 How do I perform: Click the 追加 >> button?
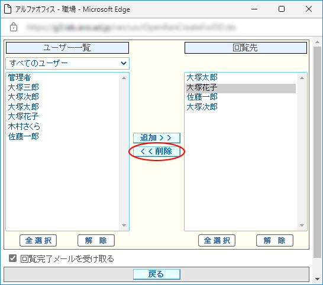click(x=157, y=138)
